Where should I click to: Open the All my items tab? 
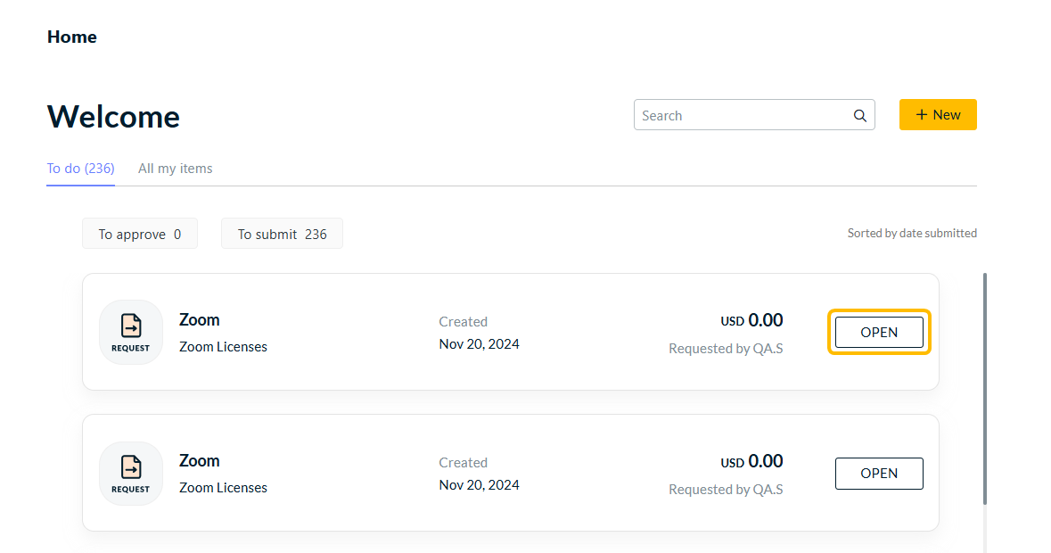pos(176,169)
